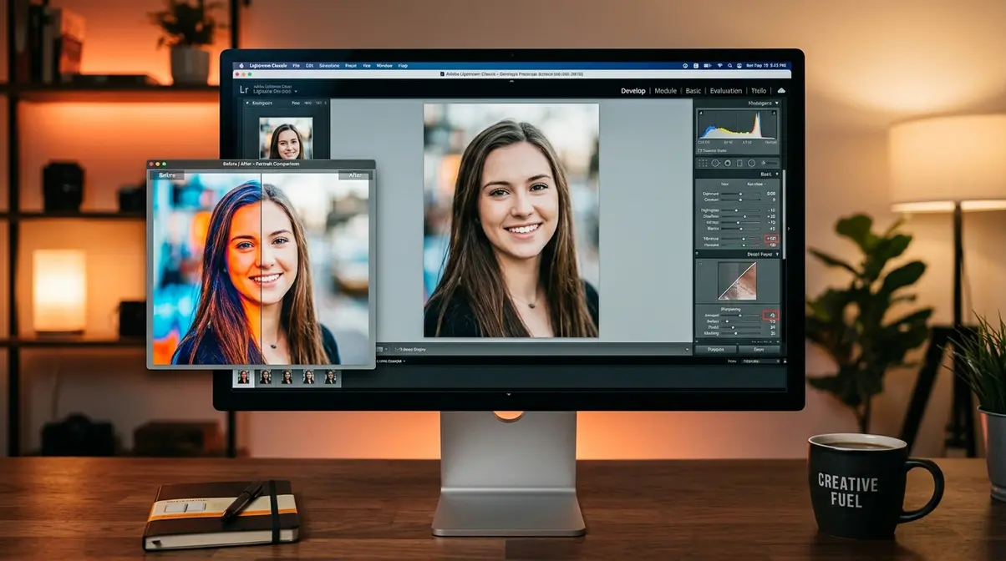Adjust the Highlights slider
Image resolution: width=1006 pixels, height=561 pixels.
[x=740, y=211]
